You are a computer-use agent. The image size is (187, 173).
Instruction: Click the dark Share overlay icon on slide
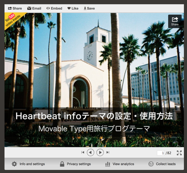[175, 21]
